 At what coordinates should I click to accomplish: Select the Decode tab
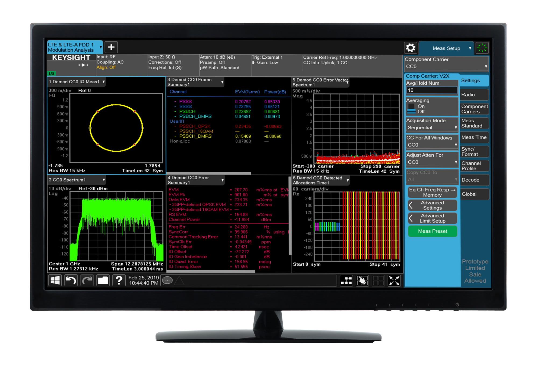(x=474, y=180)
